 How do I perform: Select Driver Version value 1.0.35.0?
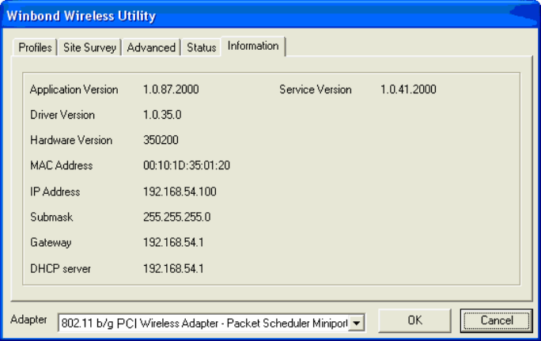(162, 115)
